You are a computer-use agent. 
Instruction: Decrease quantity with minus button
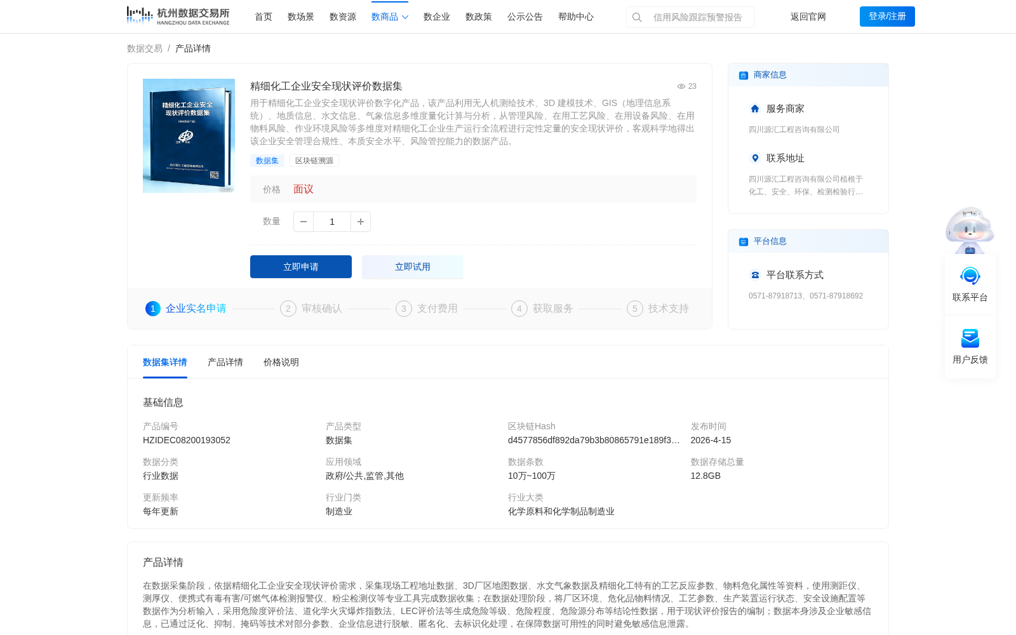[304, 222]
